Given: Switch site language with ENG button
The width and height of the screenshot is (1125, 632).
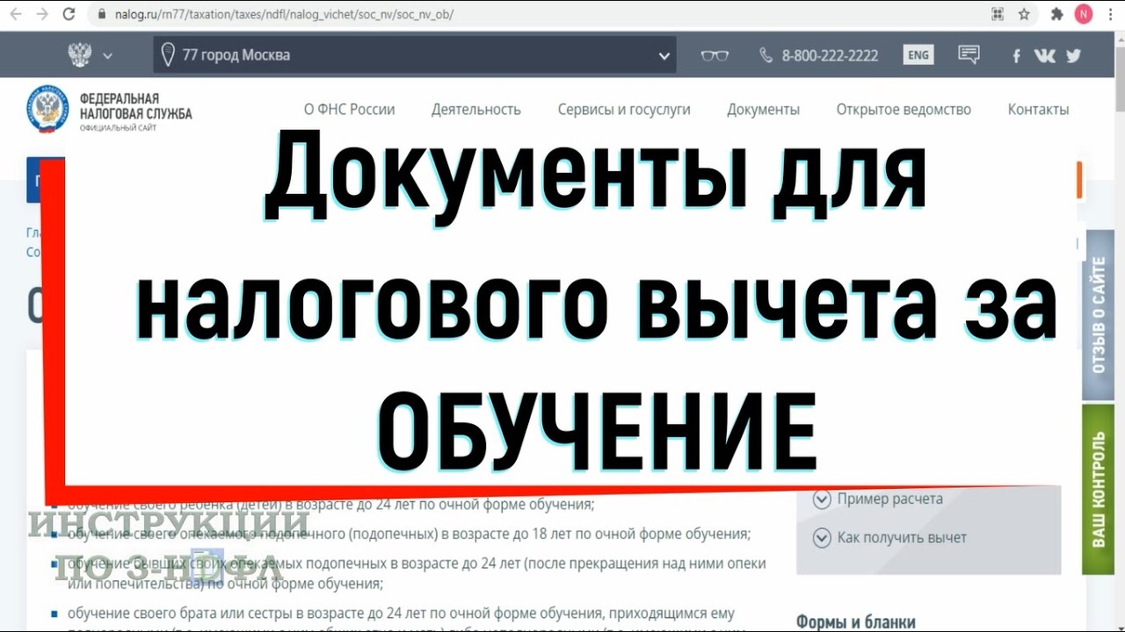Looking at the screenshot, I should click(x=918, y=55).
